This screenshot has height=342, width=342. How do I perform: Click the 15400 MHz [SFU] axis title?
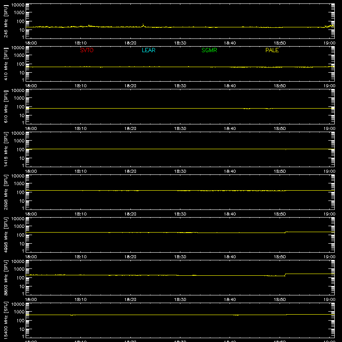coord(6,320)
